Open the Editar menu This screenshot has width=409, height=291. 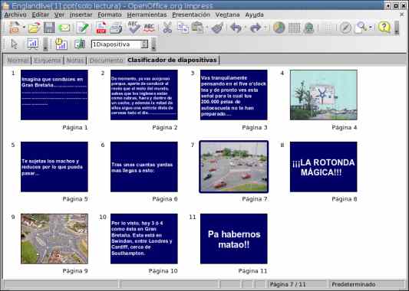coord(41,15)
